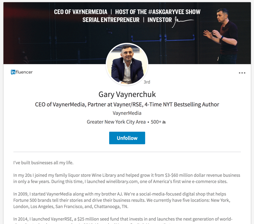
Task: Click the paragraph starting "In 2009, I started VaynerMedia"
Action: click(122, 200)
